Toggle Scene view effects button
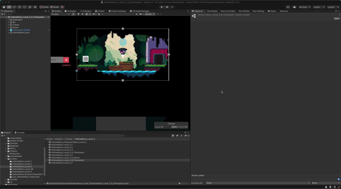Image resolution: width=341 pixels, height=189 pixels. 87,14
